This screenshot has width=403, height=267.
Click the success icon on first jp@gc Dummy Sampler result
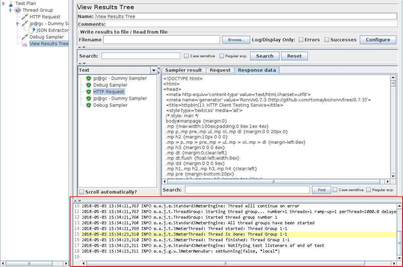pos(88,78)
